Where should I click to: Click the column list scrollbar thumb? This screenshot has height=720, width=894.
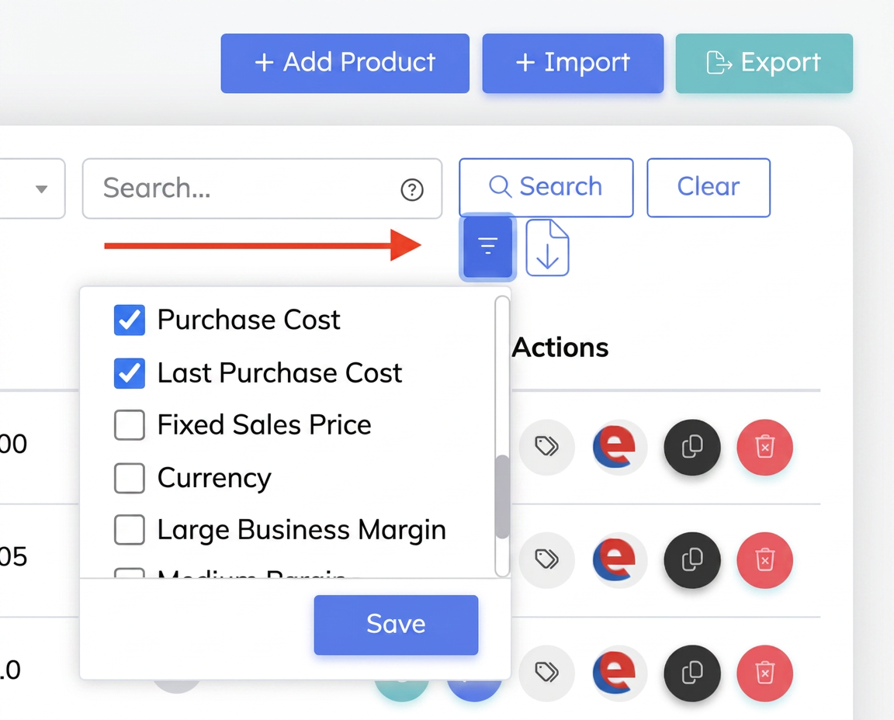click(502, 497)
